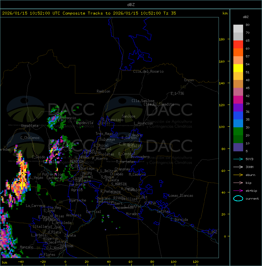
Task: Click the C_Chilenos map label
Action: point(30,138)
